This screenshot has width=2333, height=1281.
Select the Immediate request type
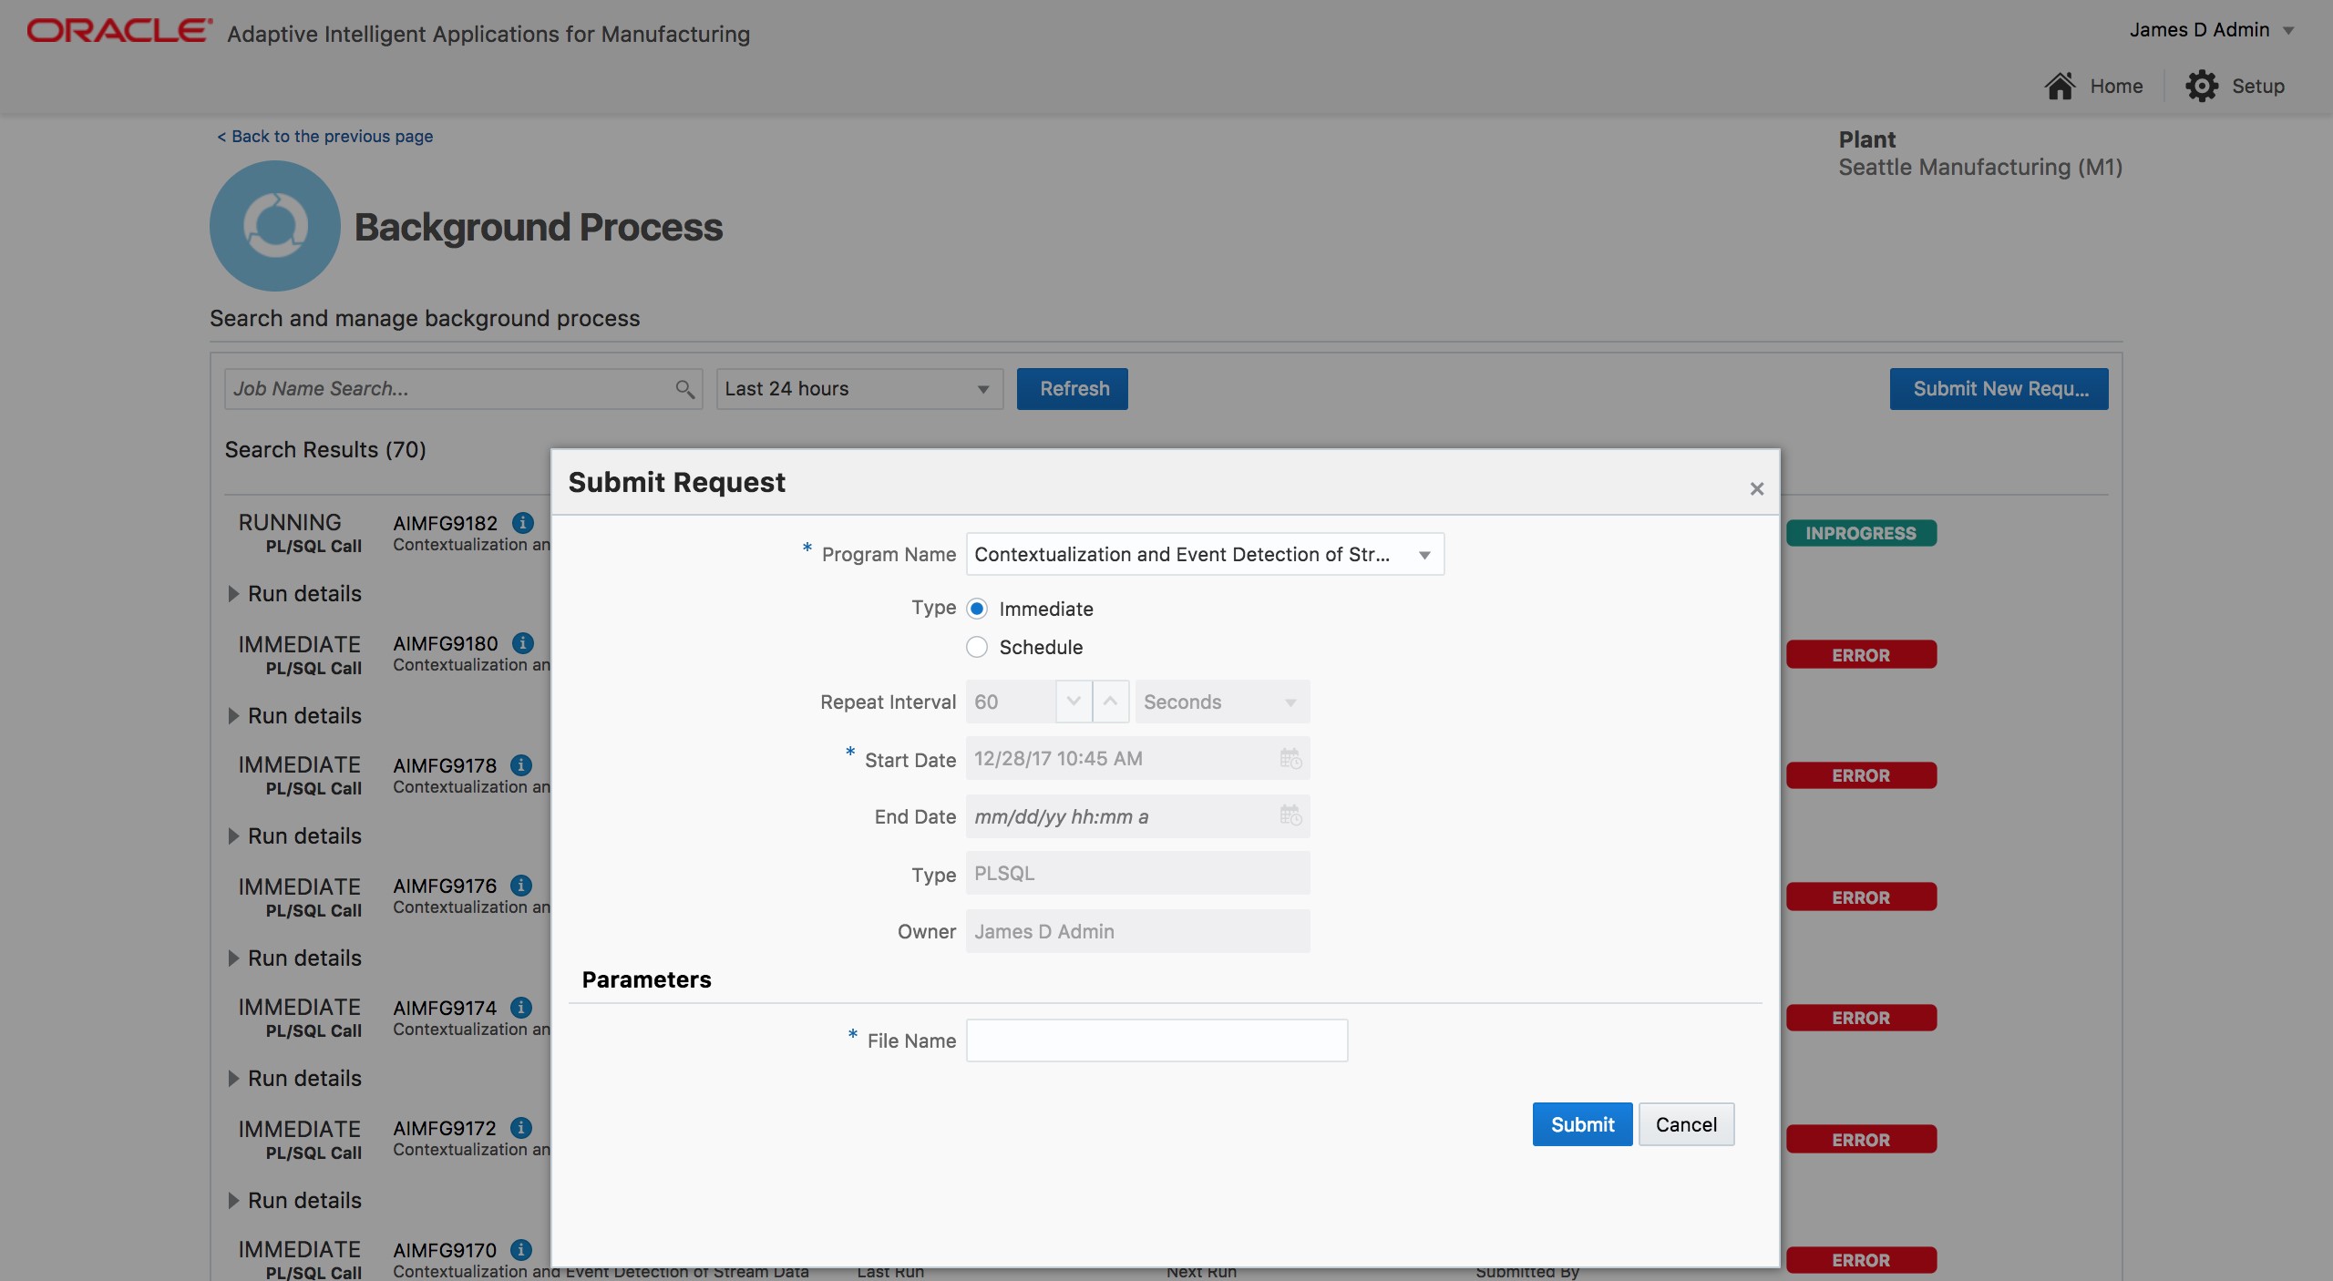[x=976, y=609]
